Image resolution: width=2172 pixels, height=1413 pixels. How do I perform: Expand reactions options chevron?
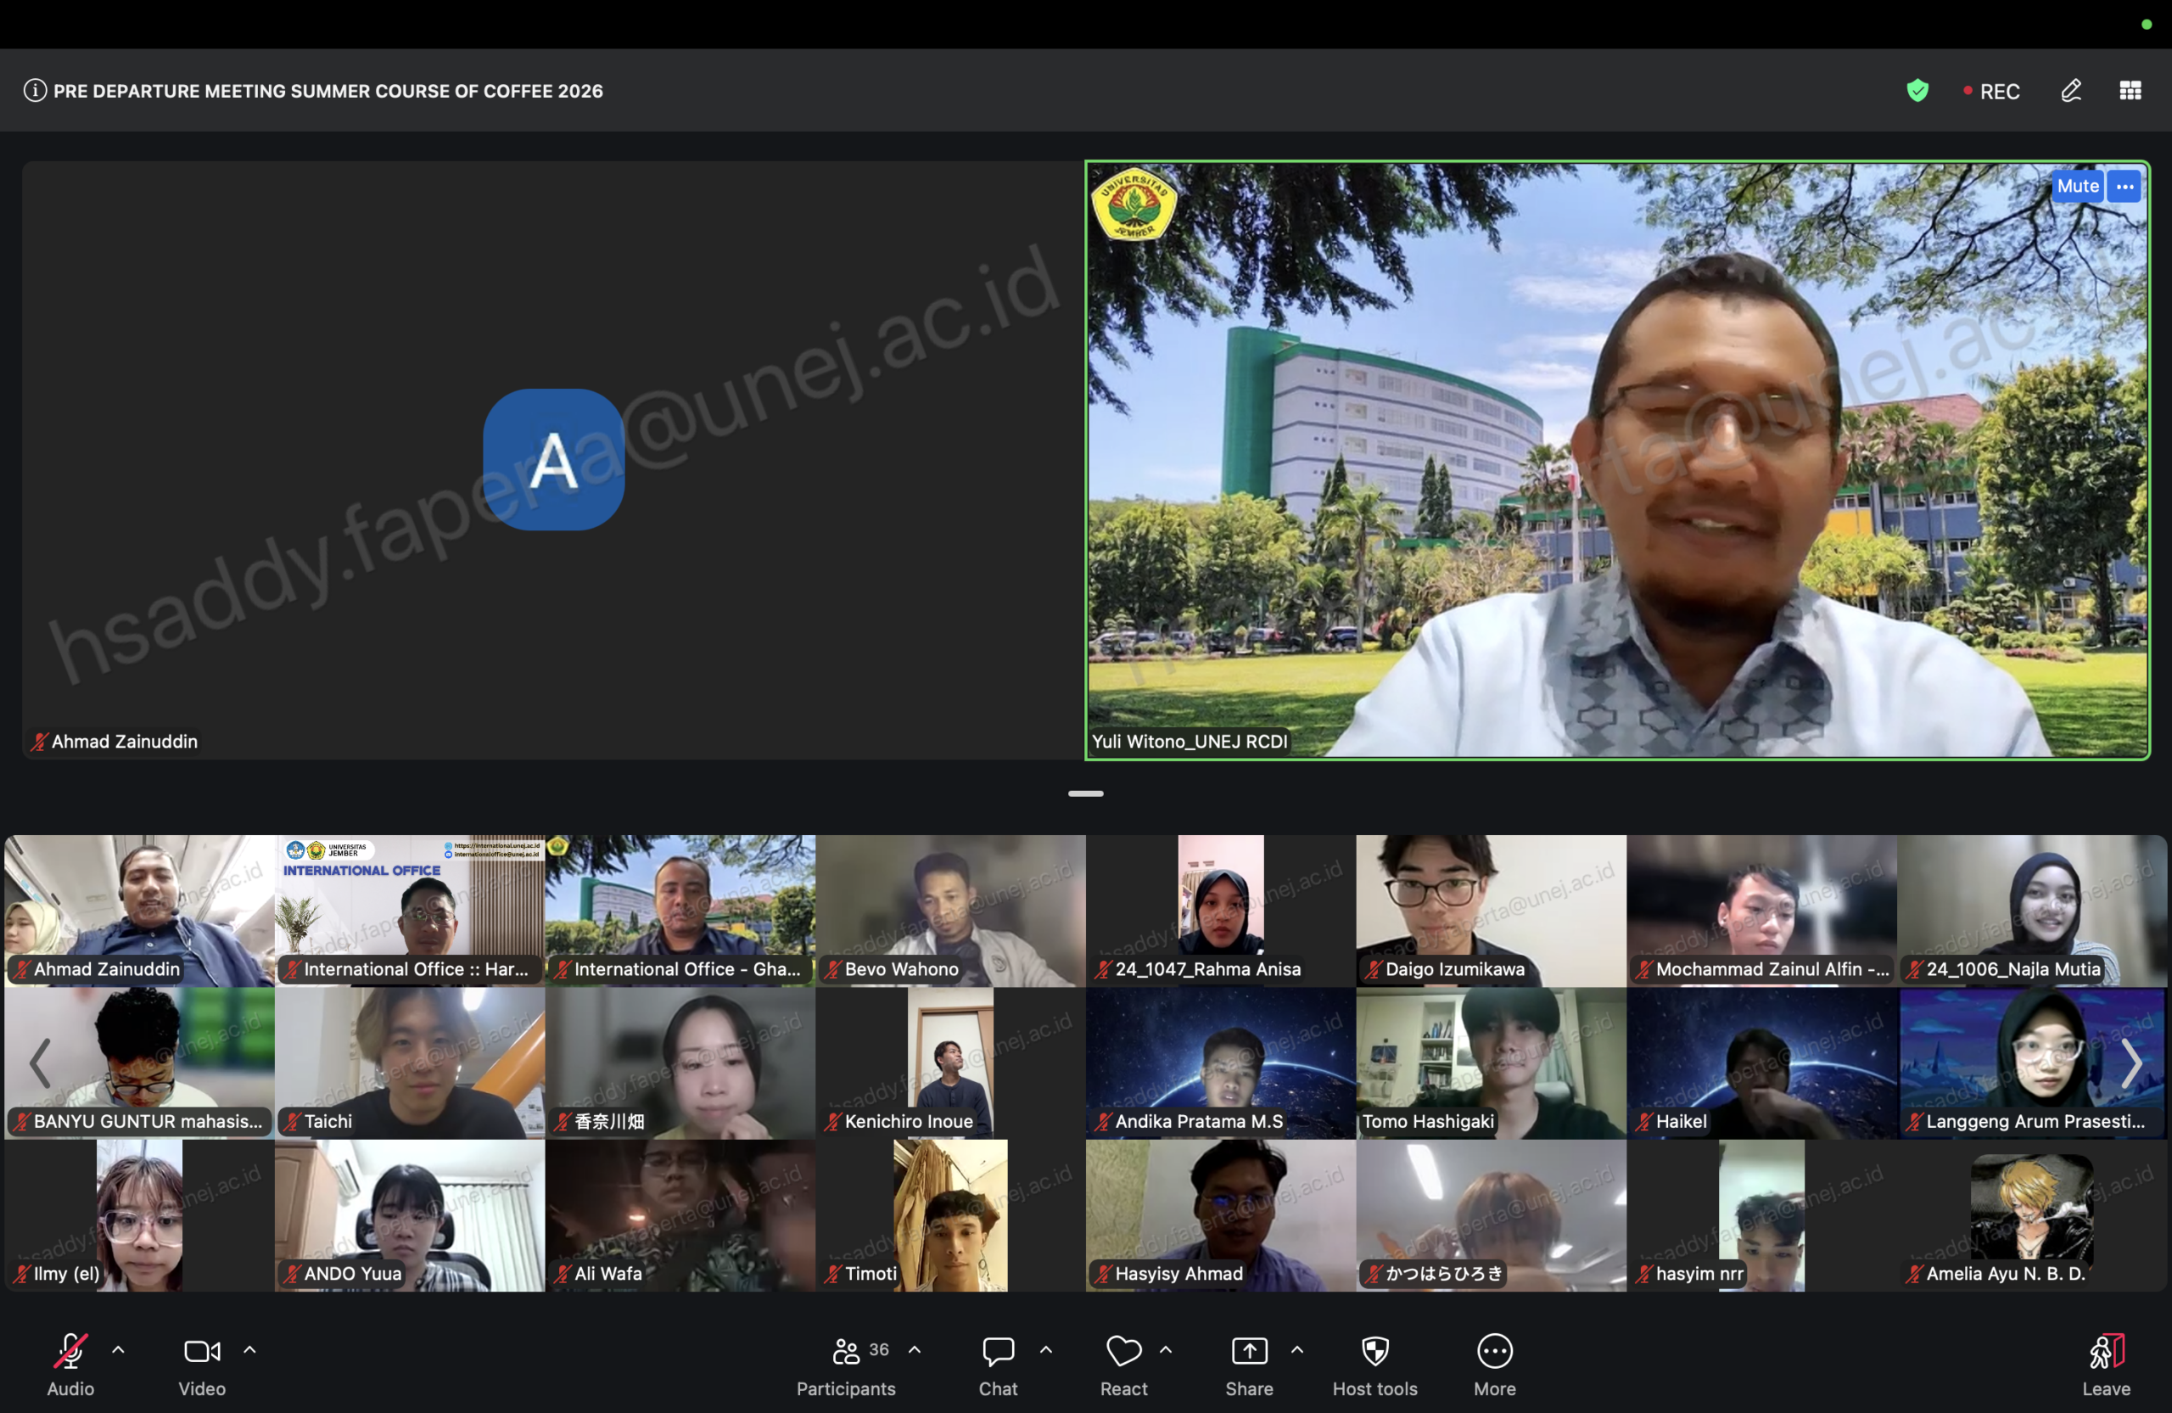(x=1167, y=1349)
